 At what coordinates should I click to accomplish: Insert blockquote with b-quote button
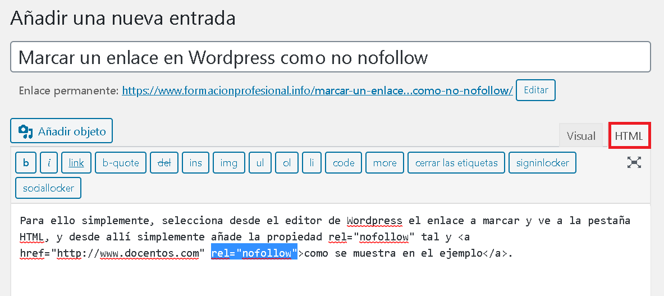[121, 163]
